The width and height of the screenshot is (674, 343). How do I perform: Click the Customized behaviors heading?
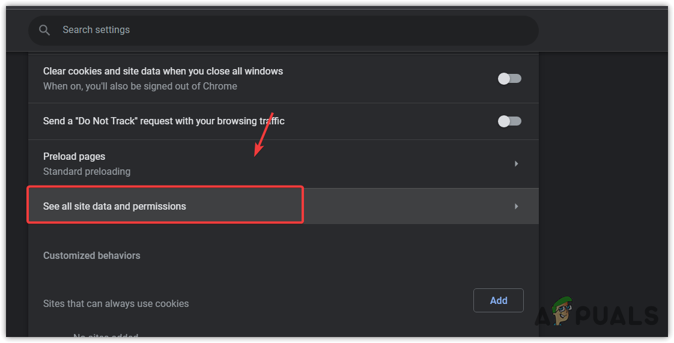click(x=91, y=255)
